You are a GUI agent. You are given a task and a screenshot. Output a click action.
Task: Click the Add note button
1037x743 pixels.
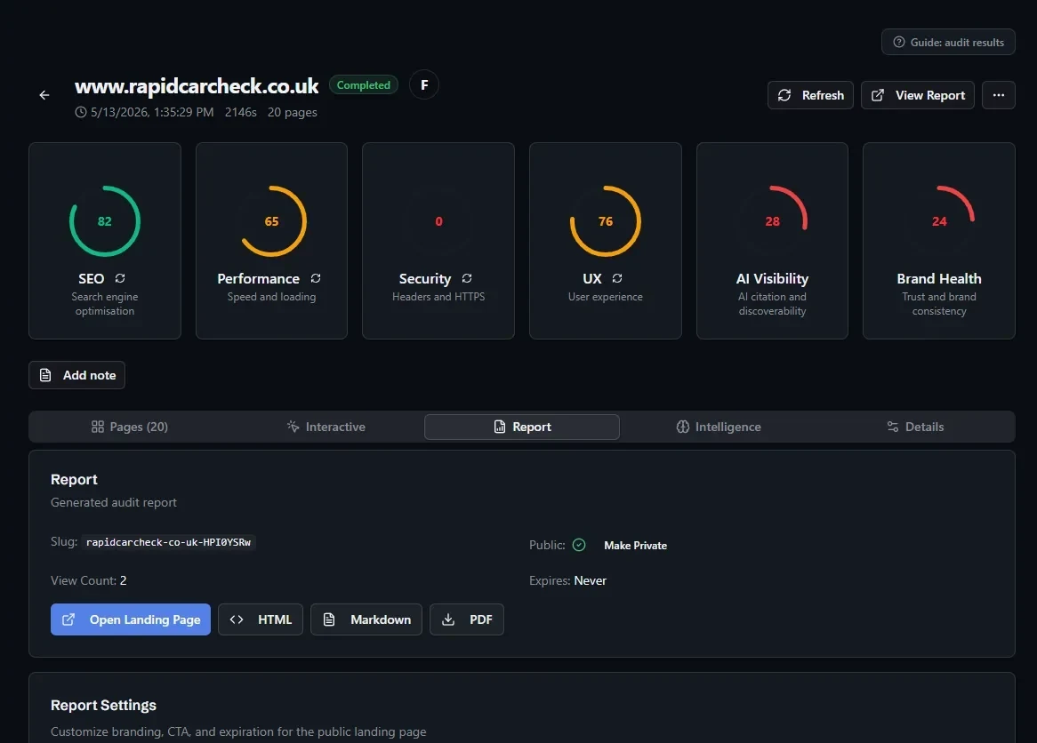[x=76, y=375]
